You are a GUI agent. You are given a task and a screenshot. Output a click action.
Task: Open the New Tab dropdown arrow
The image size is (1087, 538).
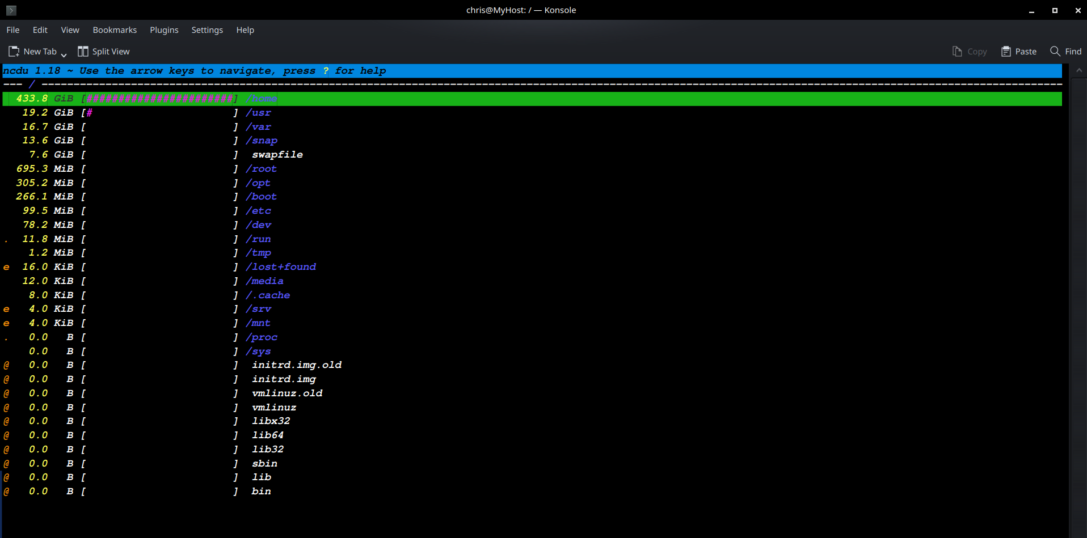point(64,54)
